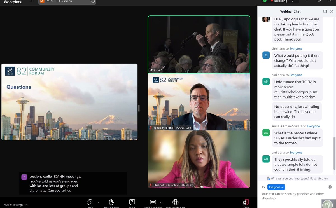Click the 'MTS - AV' name label
This screenshot has width=336, height=208.
(x=156, y=70)
